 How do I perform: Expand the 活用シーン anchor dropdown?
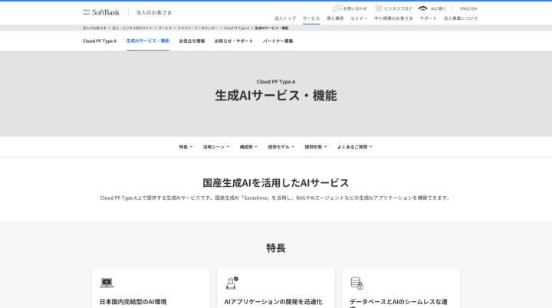tap(216, 147)
